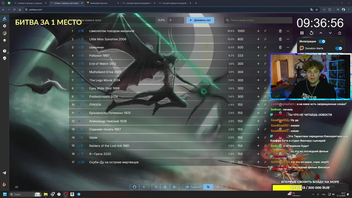Increase timer with the up chevron
352x198 pixels.
(321, 33)
